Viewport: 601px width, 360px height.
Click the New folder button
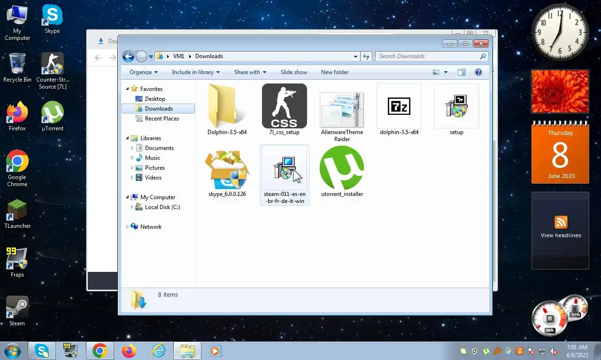(335, 72)
